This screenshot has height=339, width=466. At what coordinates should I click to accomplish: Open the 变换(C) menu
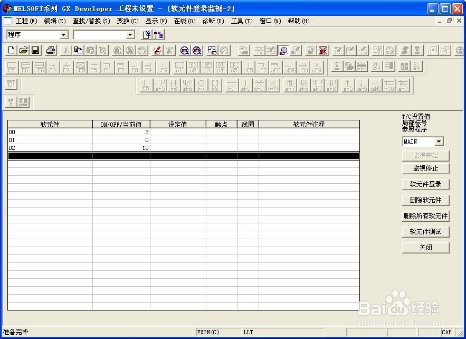pyautogui.click(x=128, y=21)
